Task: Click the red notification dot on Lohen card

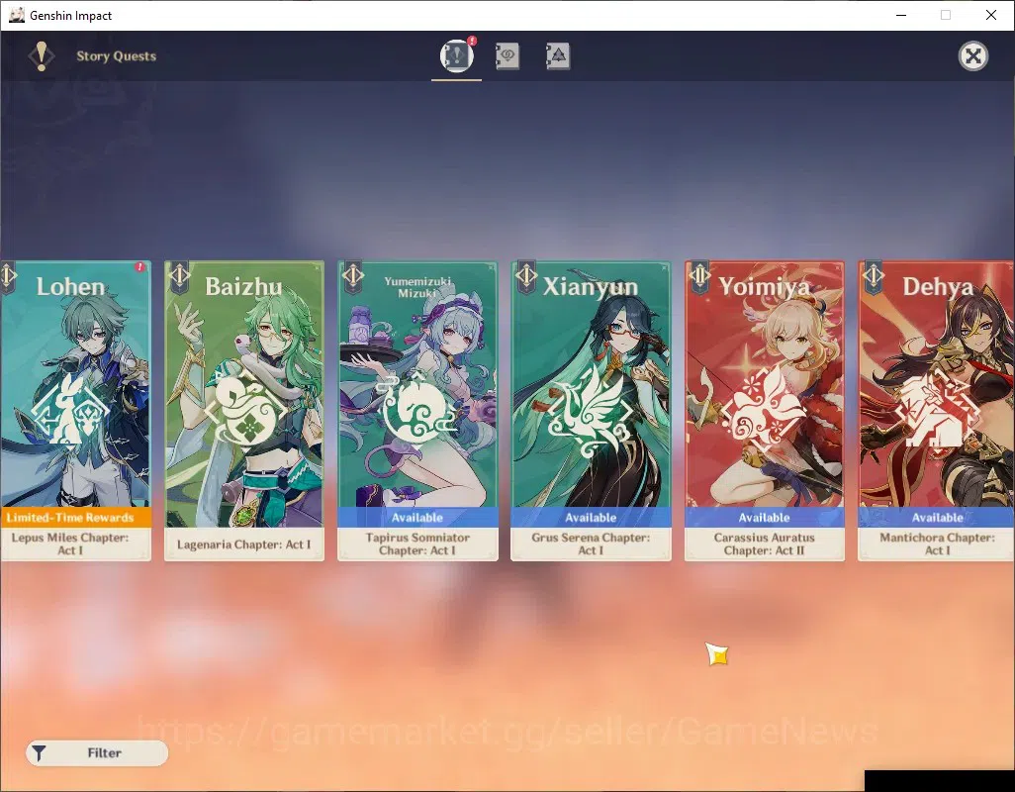Action: pos(139,267)
